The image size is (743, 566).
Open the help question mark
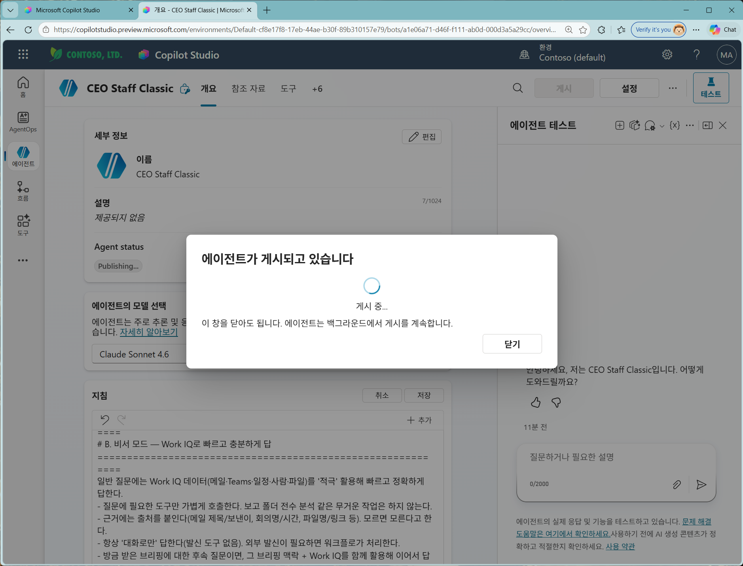click(x=697, y=55)
